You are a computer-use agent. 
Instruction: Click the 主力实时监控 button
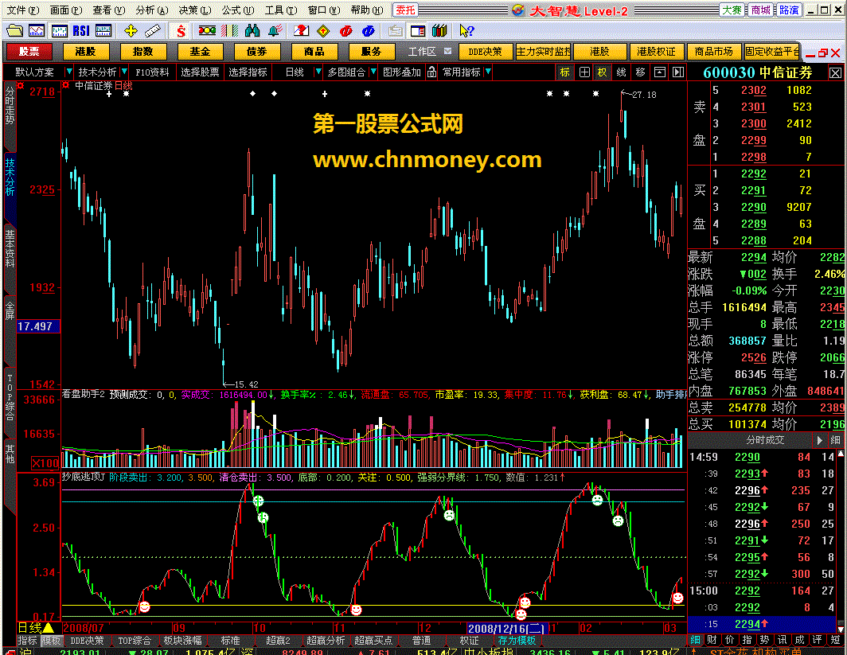[x=543, y=52]
